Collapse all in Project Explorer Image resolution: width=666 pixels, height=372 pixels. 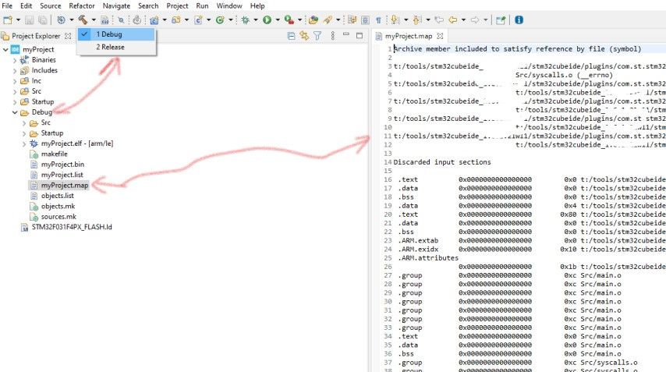(x=291, y=36)
